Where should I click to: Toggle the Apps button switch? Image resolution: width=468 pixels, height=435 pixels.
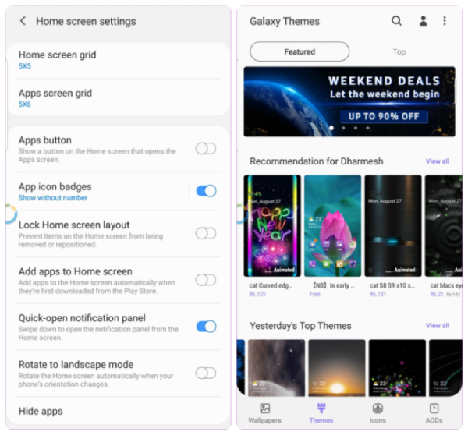point(206,149)
